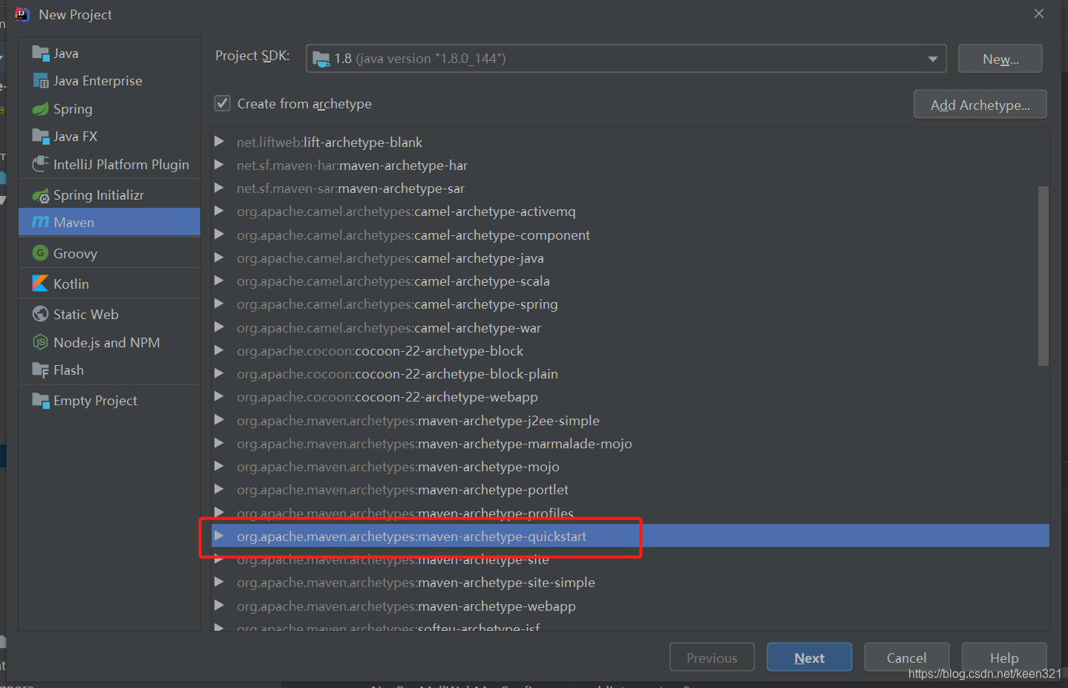Select the Spring Initializr icon

(x=40, y=194)
